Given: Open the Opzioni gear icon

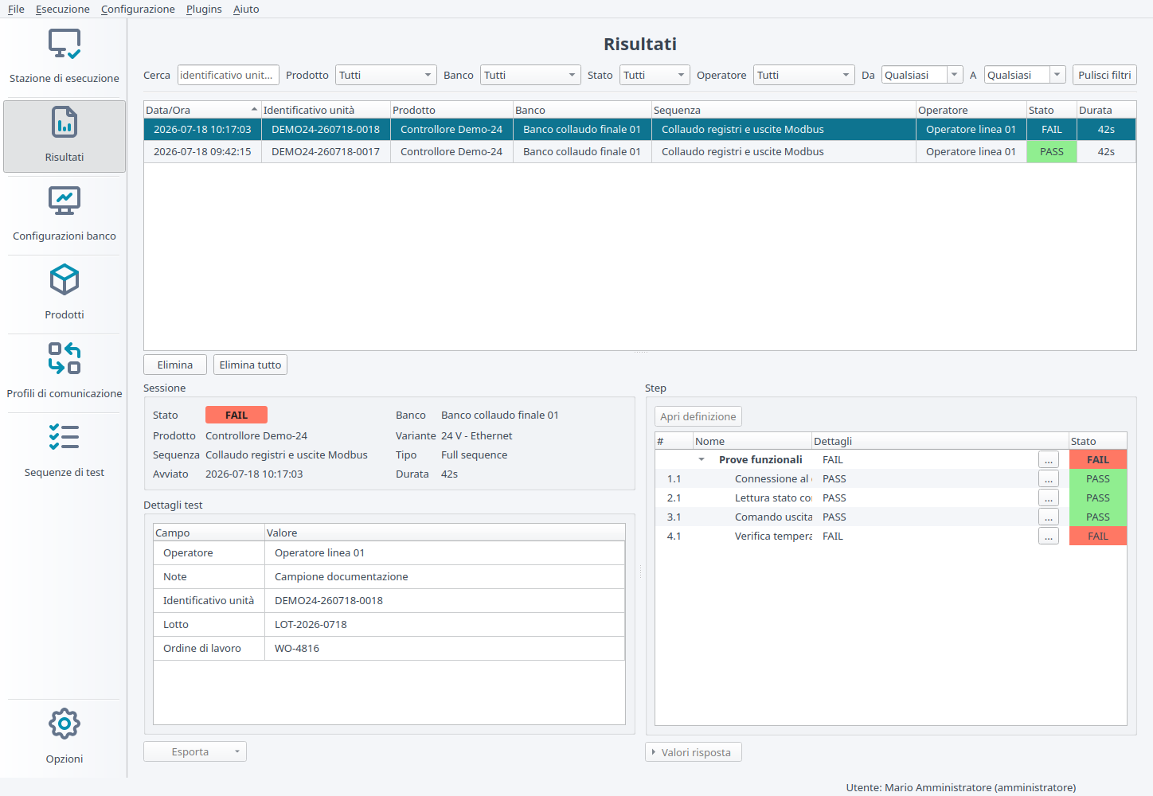Looking at the screenshot, I should coord(64,724).
